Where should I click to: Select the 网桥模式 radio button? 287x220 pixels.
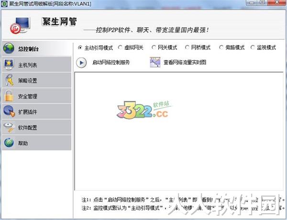[187, 47]
